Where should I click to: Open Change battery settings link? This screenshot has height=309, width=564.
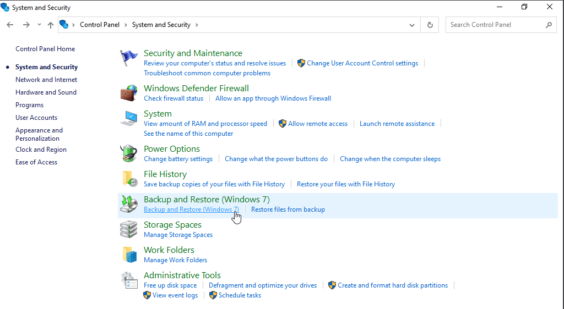coord(178,159)
